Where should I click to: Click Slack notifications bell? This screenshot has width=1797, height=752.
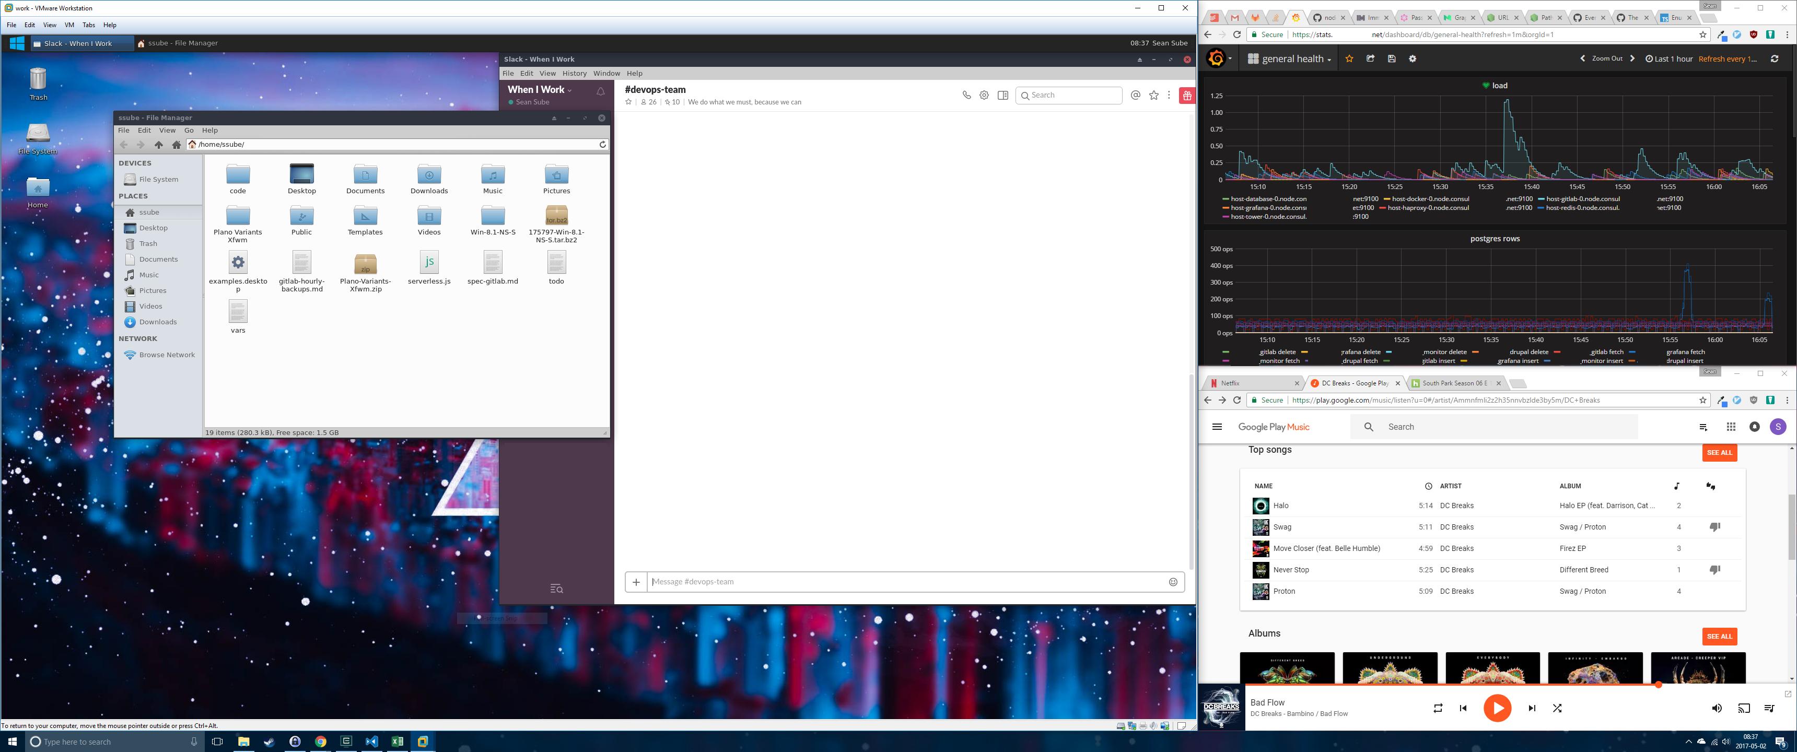click(x=601, y=91)
